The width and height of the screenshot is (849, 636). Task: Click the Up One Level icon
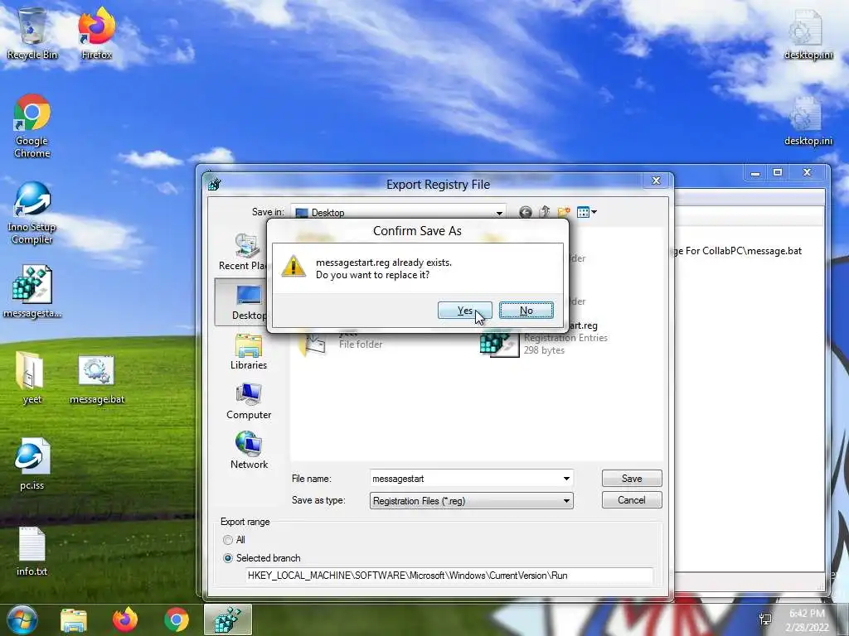(545, 212)
